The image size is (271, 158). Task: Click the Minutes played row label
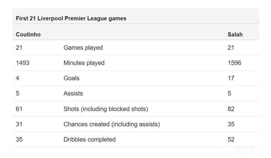84,63
